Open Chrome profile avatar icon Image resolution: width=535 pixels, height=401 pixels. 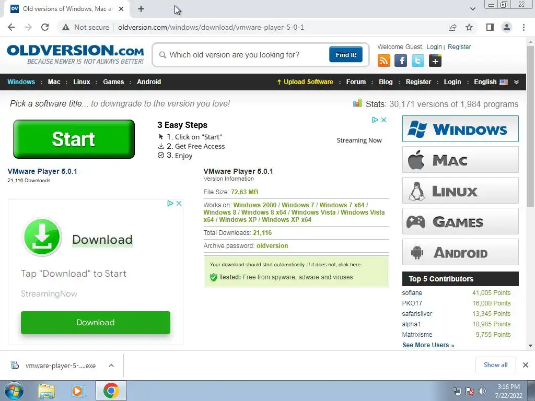507,27
